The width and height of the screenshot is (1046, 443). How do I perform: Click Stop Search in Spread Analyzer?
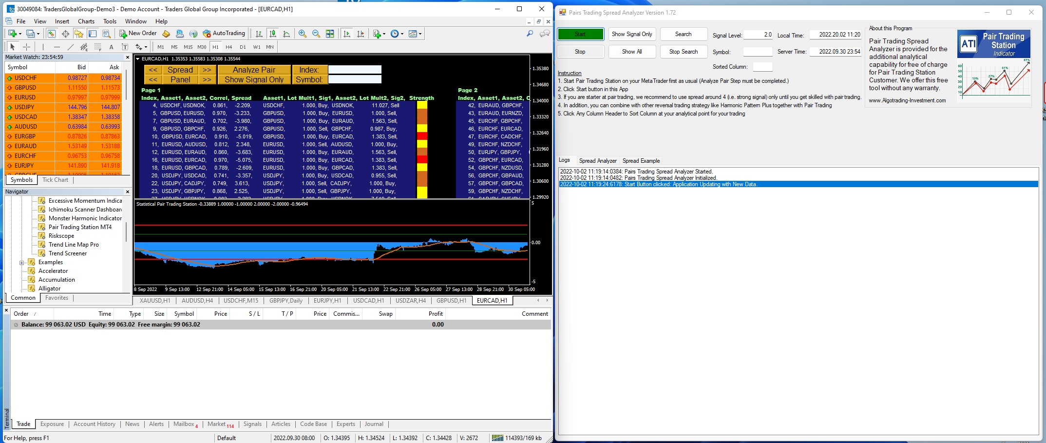point(684,52)
